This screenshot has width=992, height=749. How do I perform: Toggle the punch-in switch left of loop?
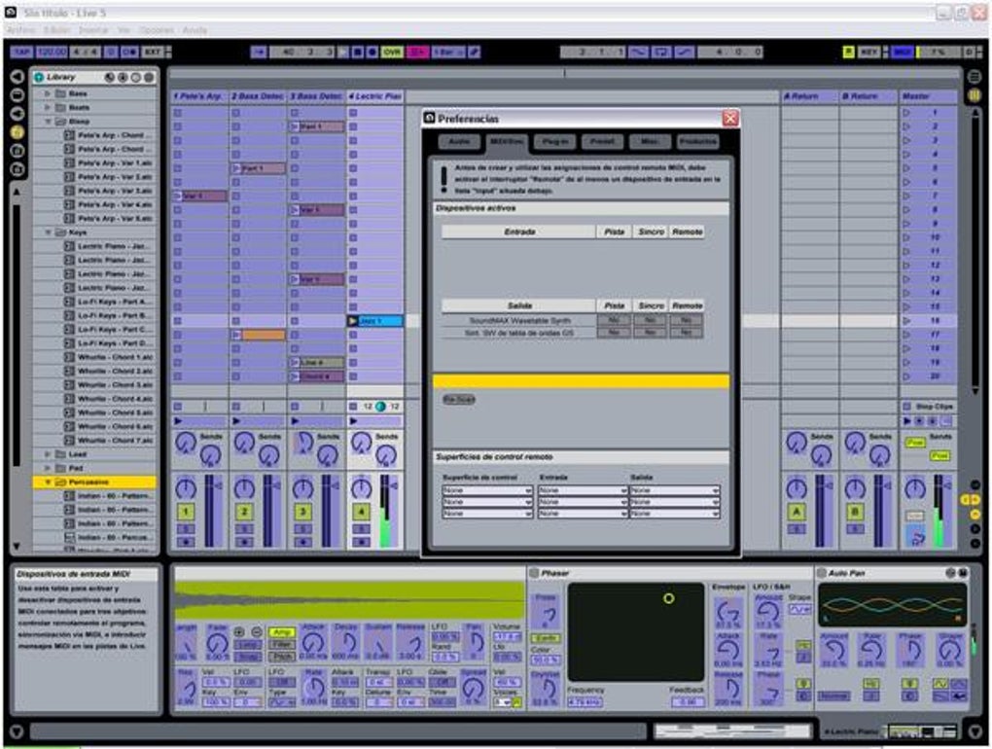[x=638, y=52]
